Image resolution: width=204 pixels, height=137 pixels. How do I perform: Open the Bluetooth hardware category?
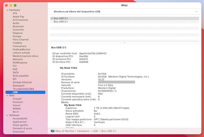18,26
